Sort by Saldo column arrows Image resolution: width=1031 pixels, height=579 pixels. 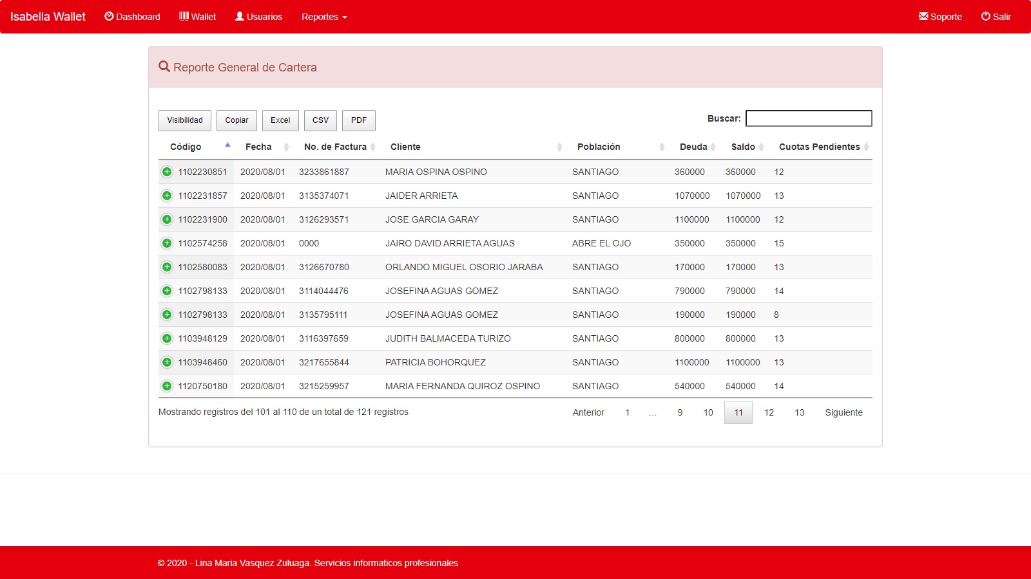(x=761, y=147)
